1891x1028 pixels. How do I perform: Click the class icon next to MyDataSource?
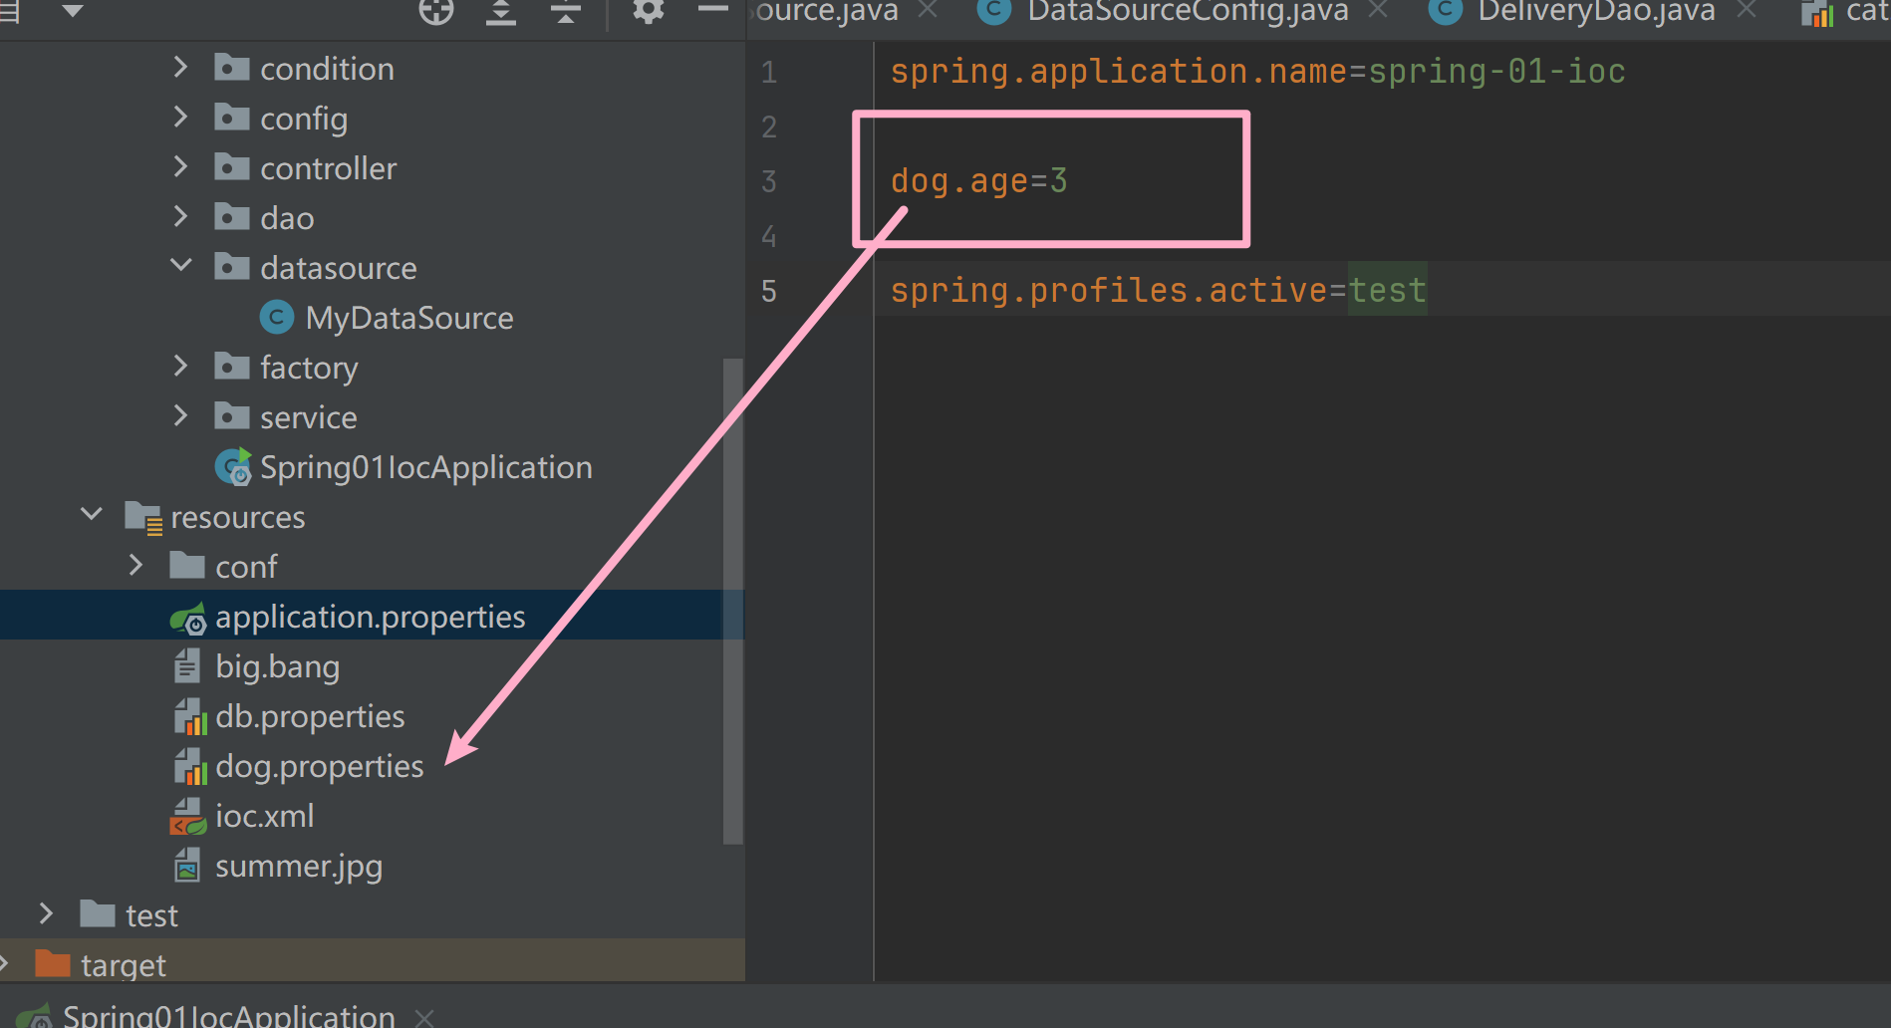(276, 317)
